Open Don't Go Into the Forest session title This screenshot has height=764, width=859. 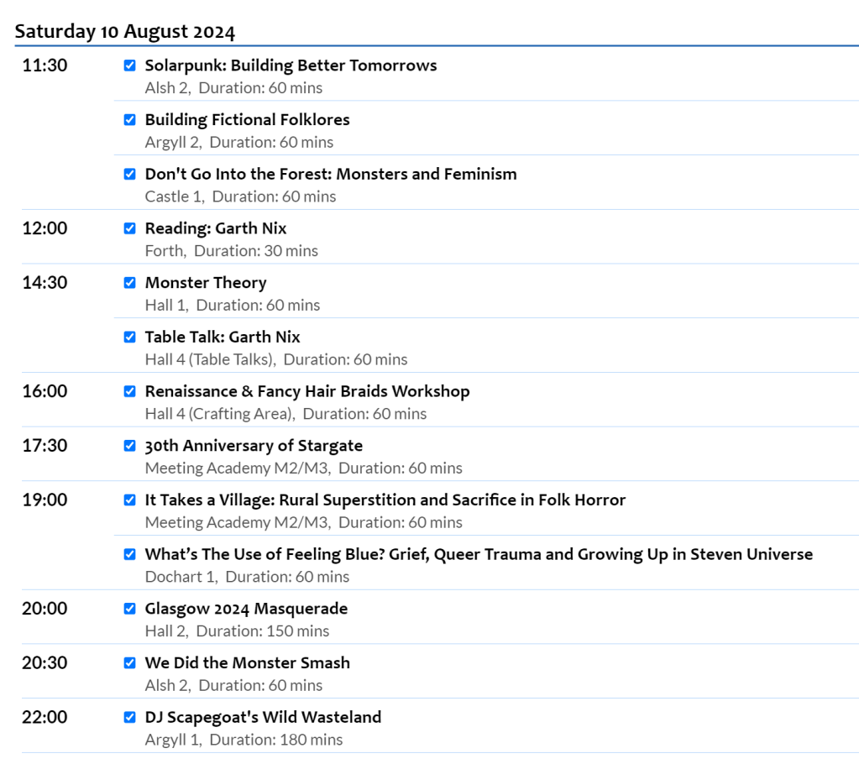tap(330, 174)
